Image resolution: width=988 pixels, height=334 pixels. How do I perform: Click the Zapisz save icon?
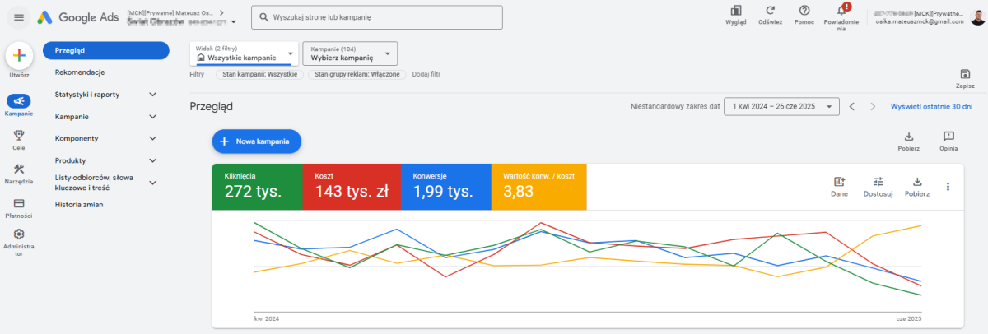pos(965,75)
